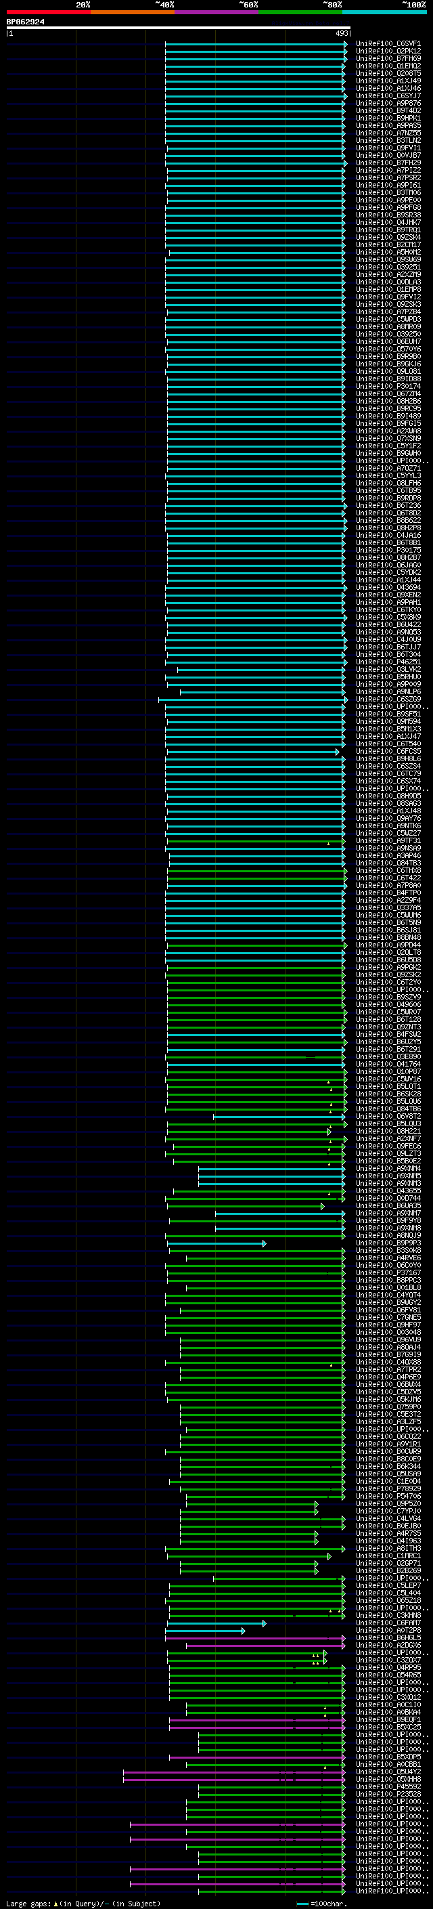Click the hit label UniRef100_A7PSR2
433x1909 pixels.
(x=388, y=178)
